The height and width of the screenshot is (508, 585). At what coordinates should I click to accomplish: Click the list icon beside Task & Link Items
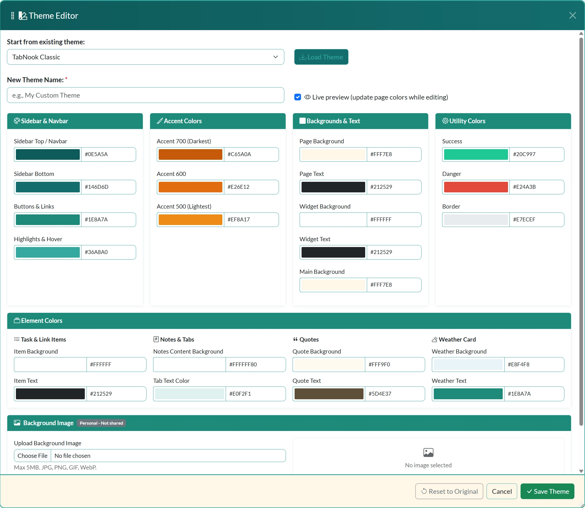pos(16,339)
